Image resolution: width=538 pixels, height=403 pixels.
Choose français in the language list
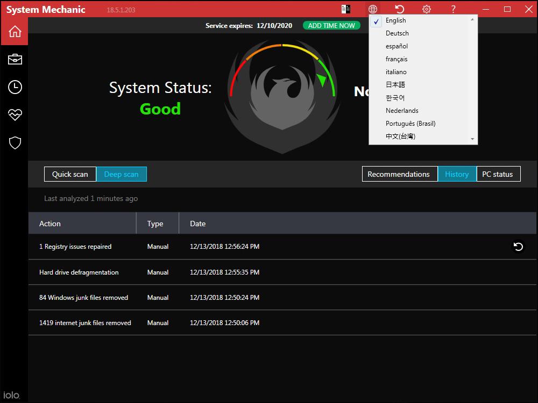click(x=397, y=59)
